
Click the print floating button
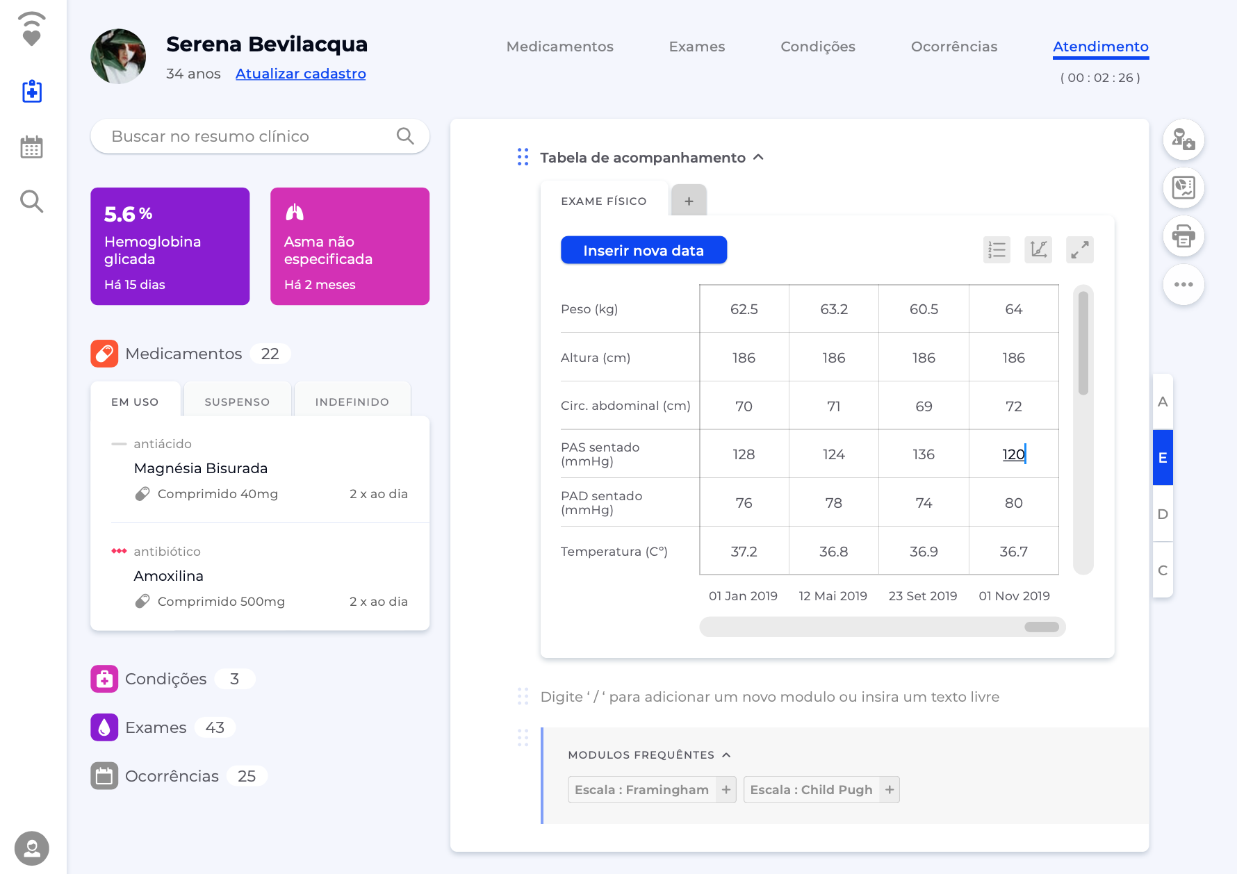(1183, 236)
